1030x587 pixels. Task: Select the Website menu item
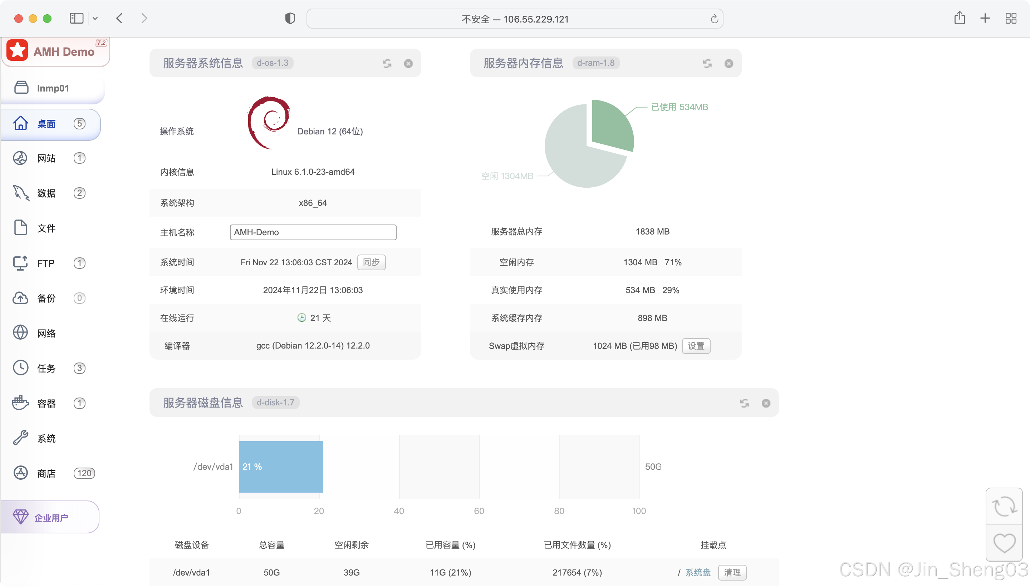[x=46, y=158]
